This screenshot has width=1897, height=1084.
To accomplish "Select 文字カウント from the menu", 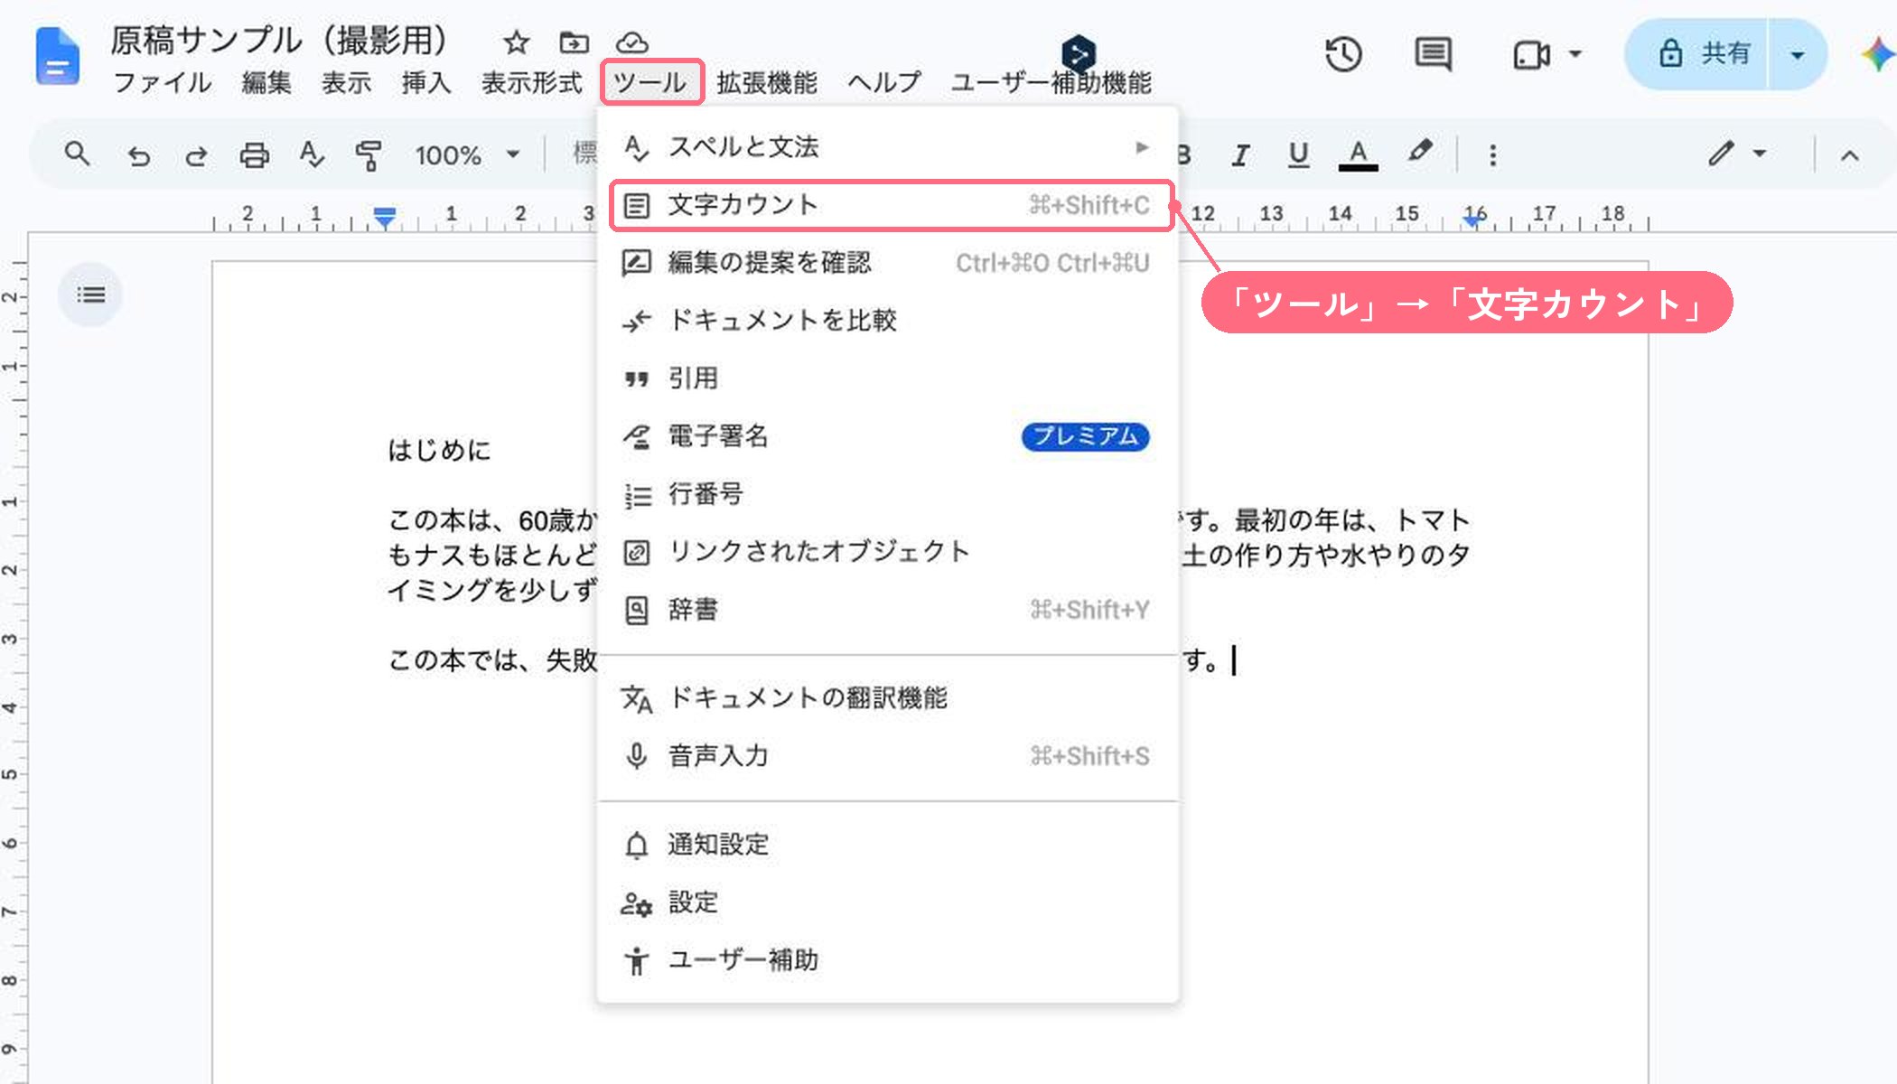I will [892, 205].
